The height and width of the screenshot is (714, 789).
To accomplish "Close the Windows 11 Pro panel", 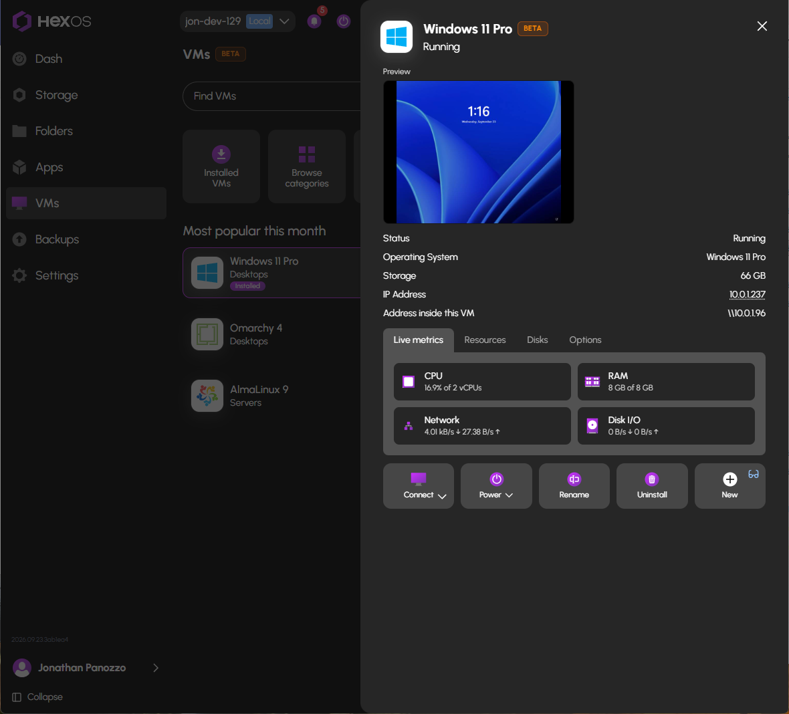I will [x=762, y=26].
